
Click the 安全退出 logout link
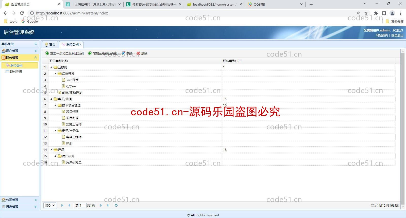coord(397,35)
